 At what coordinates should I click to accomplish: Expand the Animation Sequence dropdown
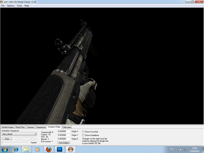click(x=35, y=134)
